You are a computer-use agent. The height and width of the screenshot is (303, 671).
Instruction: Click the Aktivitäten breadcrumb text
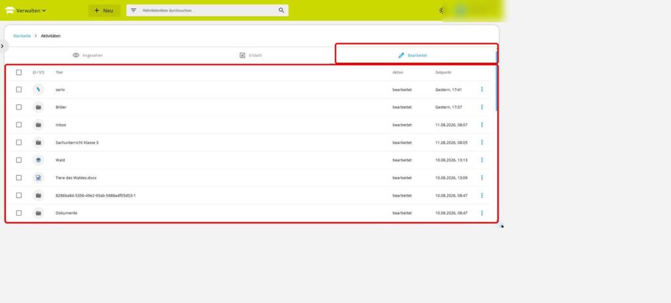(x=50, y=36)
